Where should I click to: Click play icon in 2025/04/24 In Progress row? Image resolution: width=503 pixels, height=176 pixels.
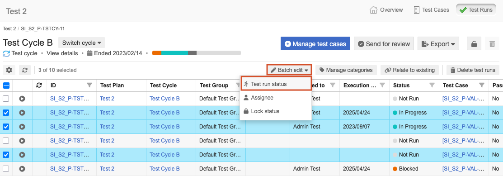[x=22, y=113]
